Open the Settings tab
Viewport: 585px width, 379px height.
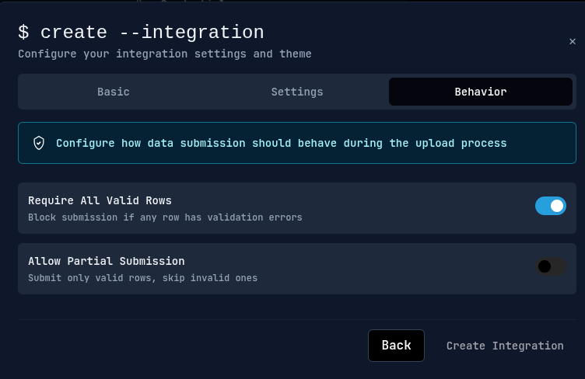pyautogui.click(x=296, y=92)
